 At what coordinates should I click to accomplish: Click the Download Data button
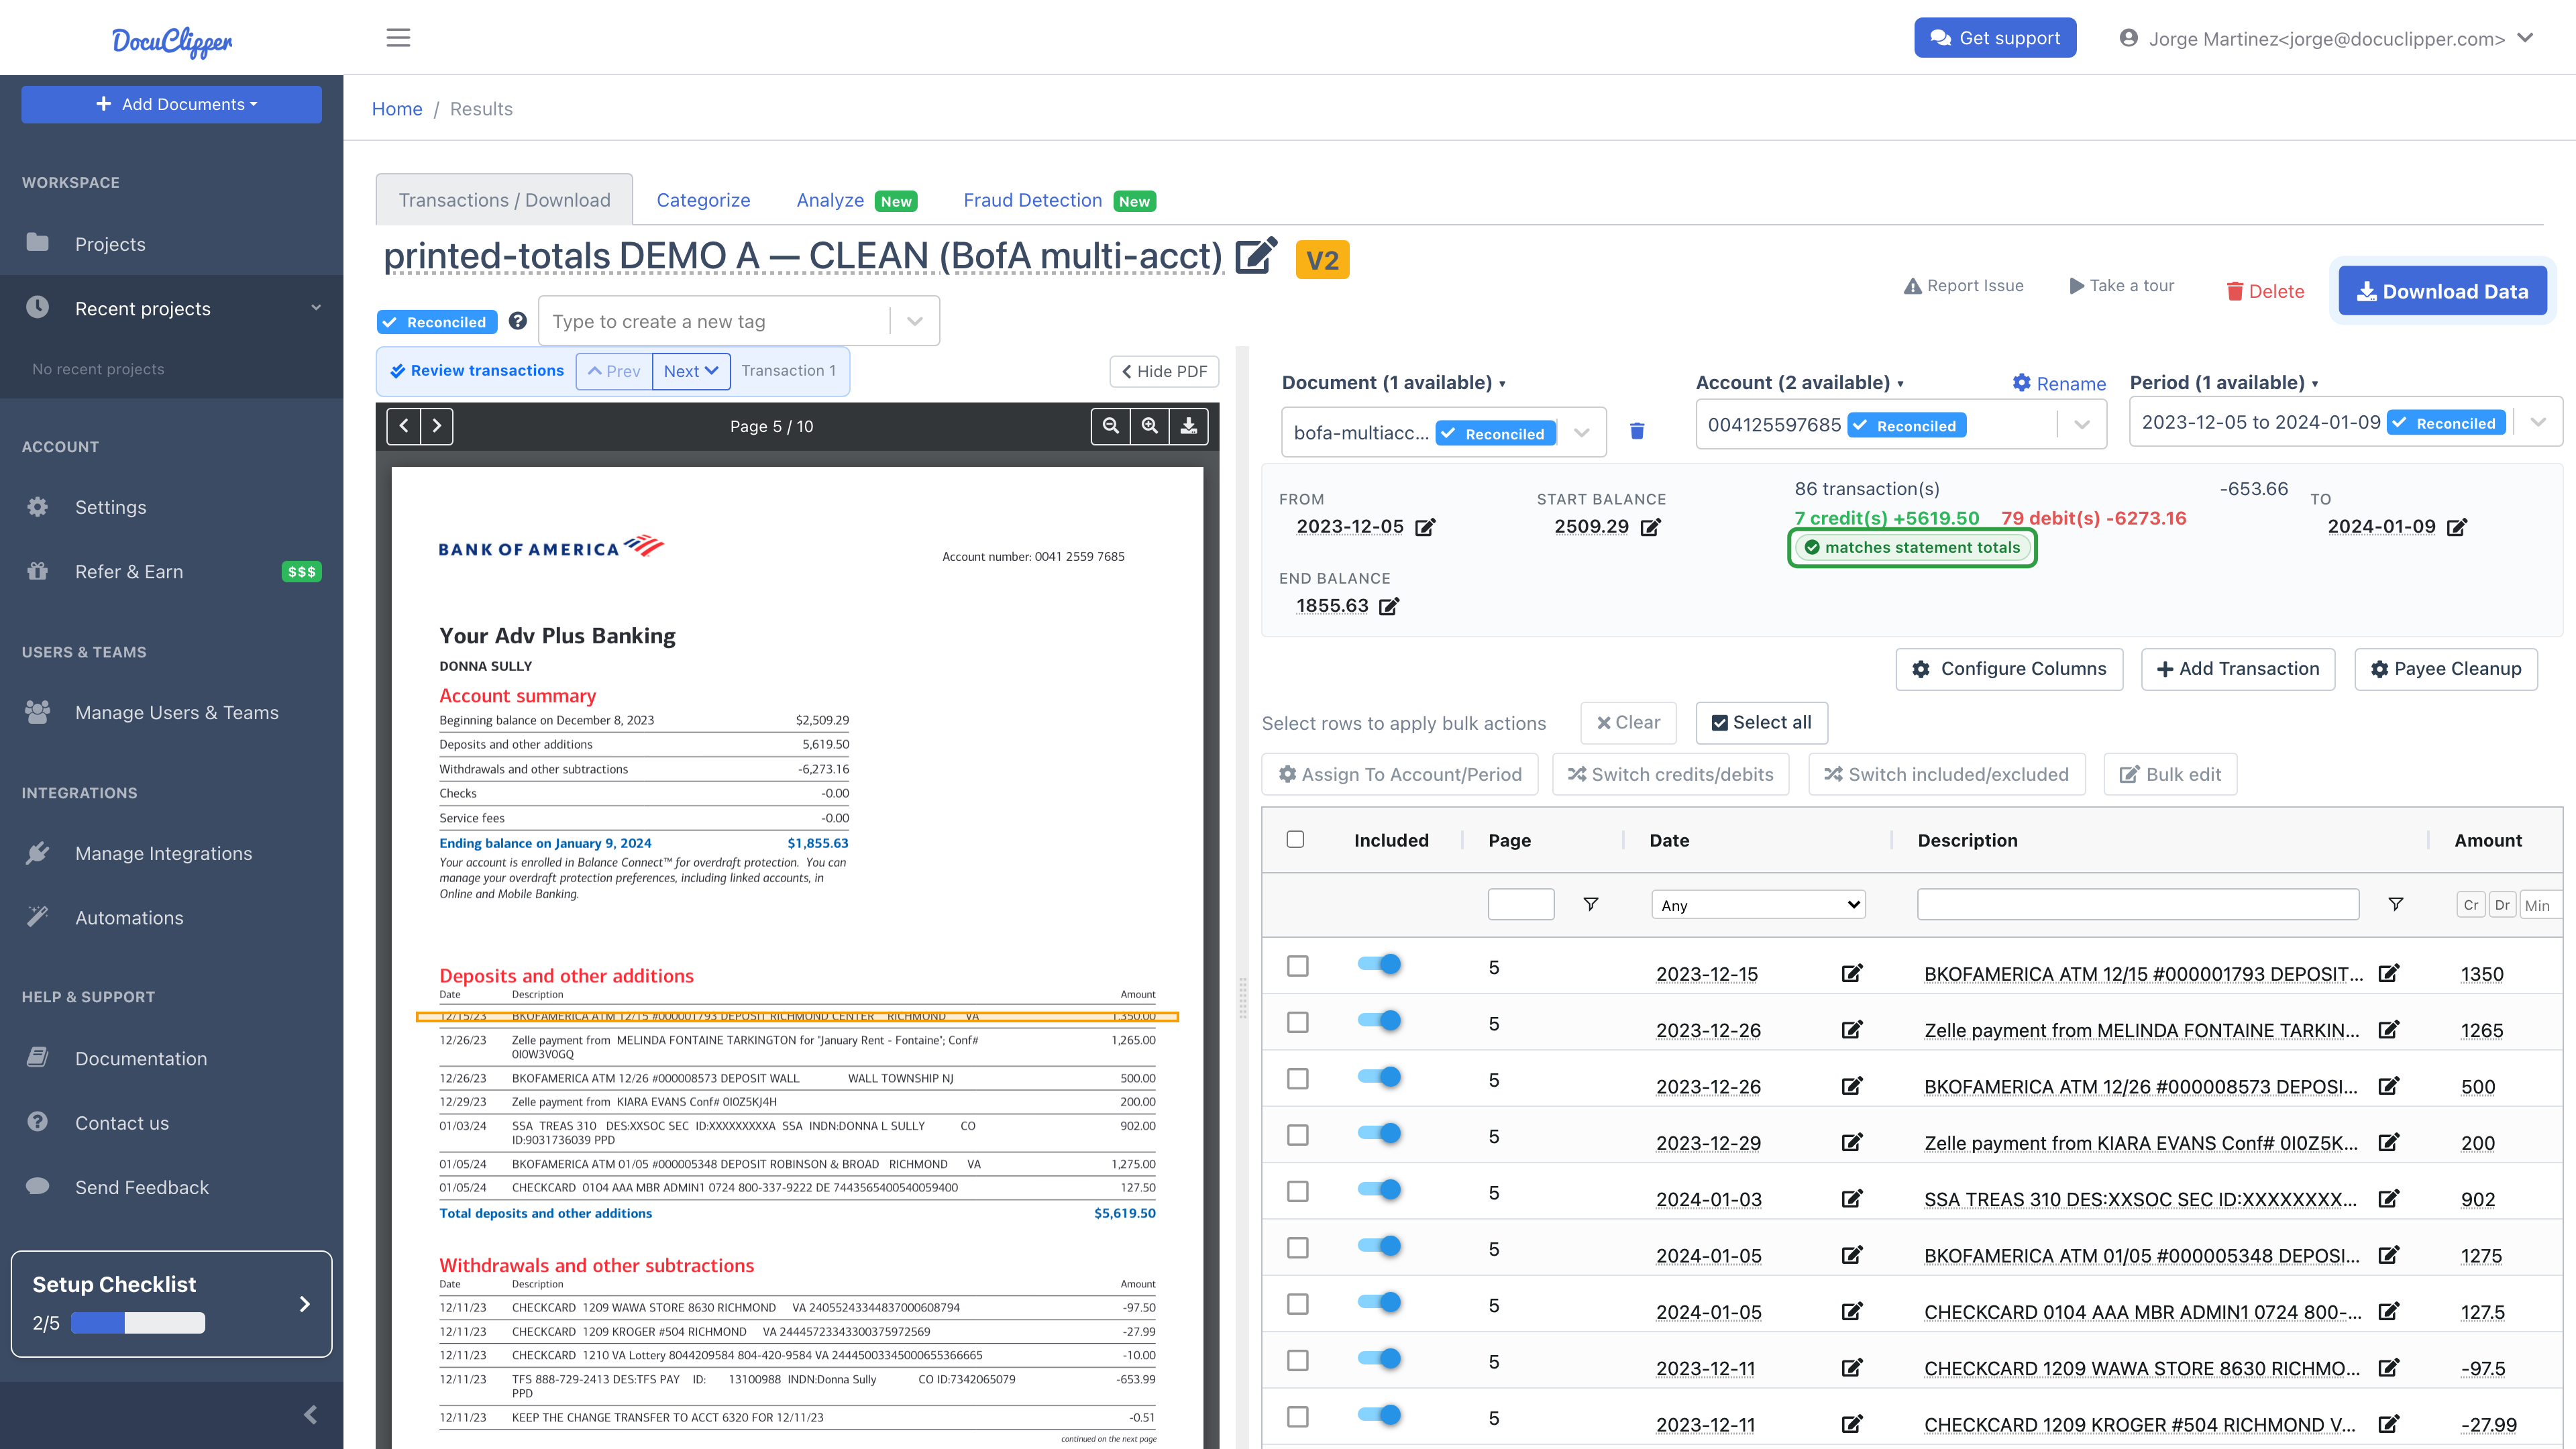[x=2442, y=291]
